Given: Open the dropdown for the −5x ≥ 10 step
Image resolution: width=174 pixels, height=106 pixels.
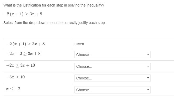Looking at the screenshot, I should pyautogui.click(x=112, y=78).
